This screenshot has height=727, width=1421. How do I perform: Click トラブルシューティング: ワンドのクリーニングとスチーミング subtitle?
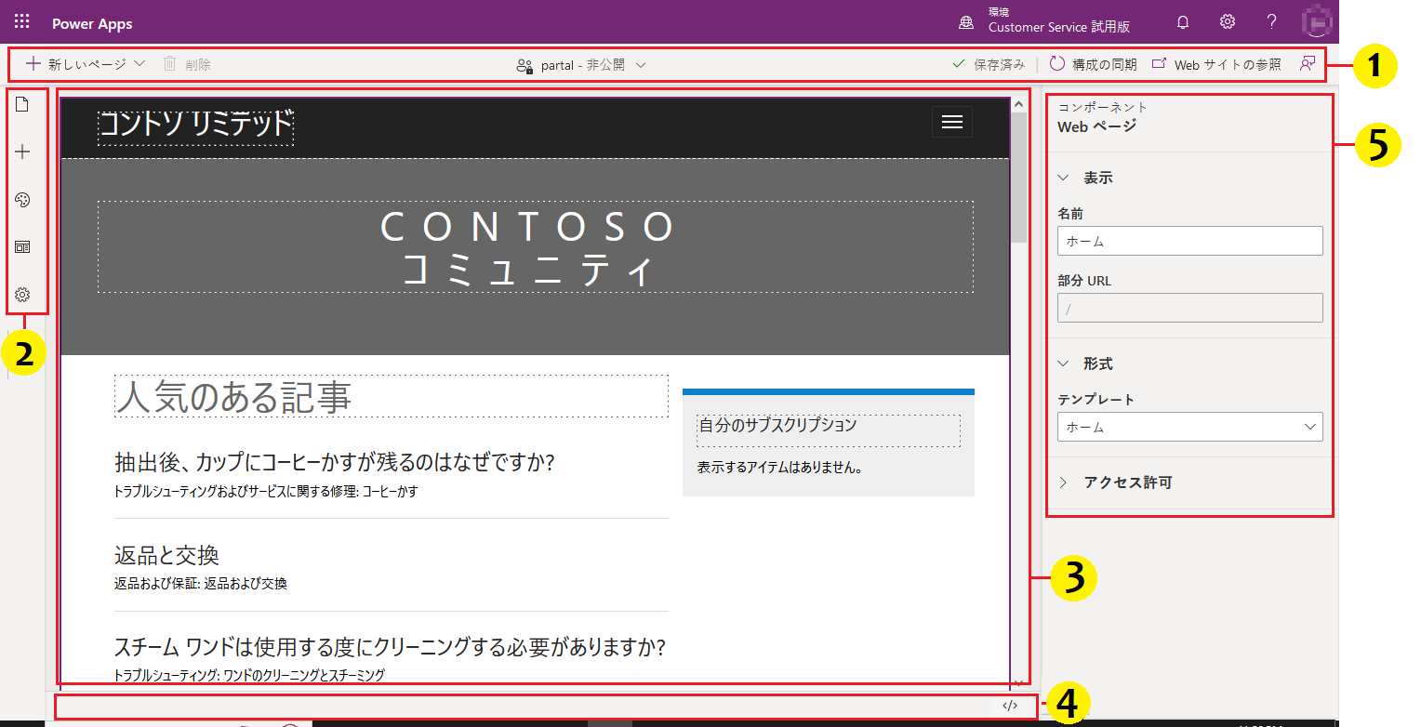pos(249,675)
